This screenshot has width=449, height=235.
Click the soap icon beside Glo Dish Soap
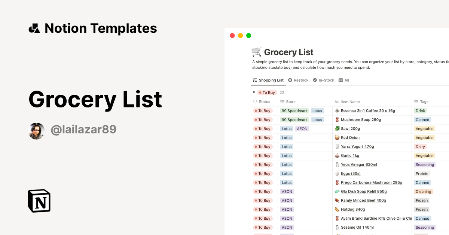(337, 191)
